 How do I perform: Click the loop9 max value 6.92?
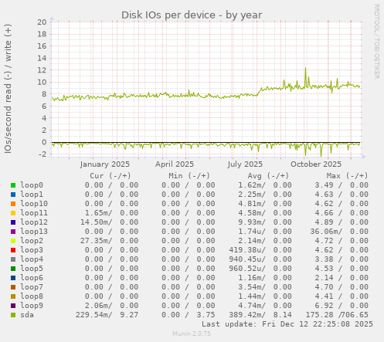[x=324, y=306]
